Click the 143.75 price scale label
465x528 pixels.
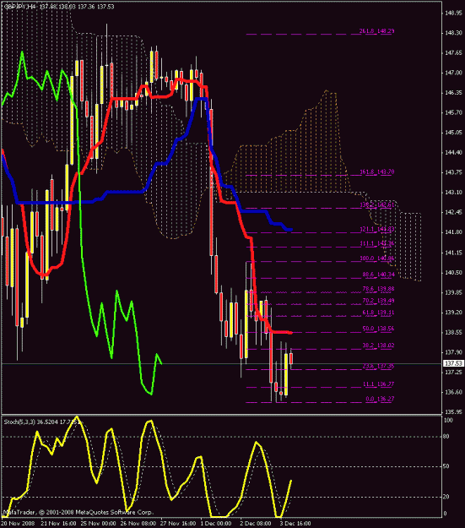tap(453, 172)
